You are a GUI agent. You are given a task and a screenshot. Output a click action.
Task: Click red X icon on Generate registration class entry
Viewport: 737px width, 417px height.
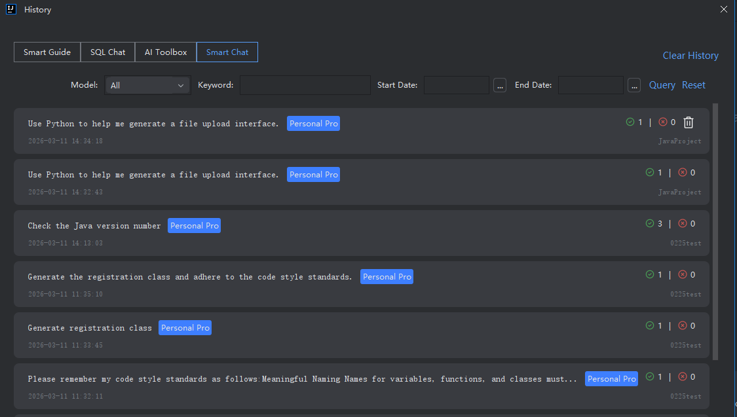682,326
